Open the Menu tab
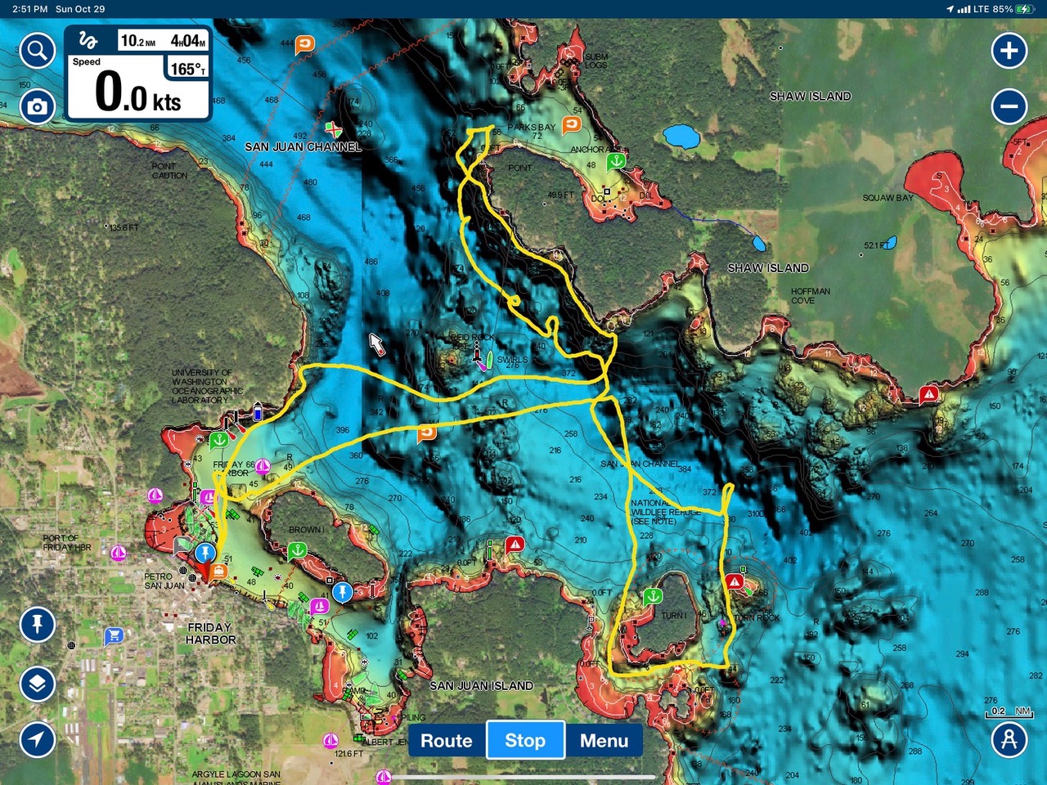 point(604,741)
